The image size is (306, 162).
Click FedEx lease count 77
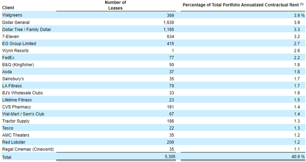click(x=171, y=58)
